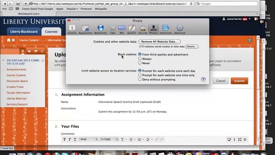The image size is (275, 155).
Task: Switch to the Courses tab
Action: pos(51,31)
